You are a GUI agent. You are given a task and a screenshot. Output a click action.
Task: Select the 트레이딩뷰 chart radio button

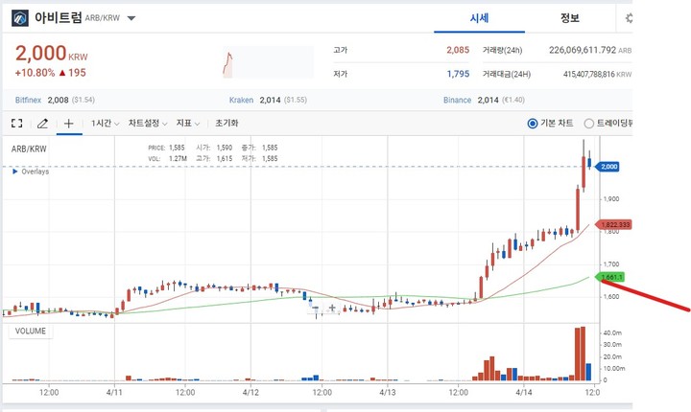[x=589, y=124]
